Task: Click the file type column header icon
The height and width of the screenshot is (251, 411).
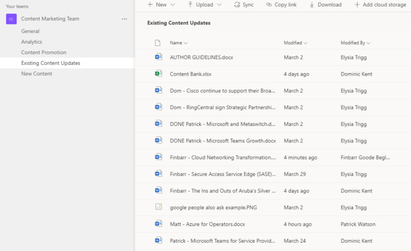Action: (x=157, y=43)
